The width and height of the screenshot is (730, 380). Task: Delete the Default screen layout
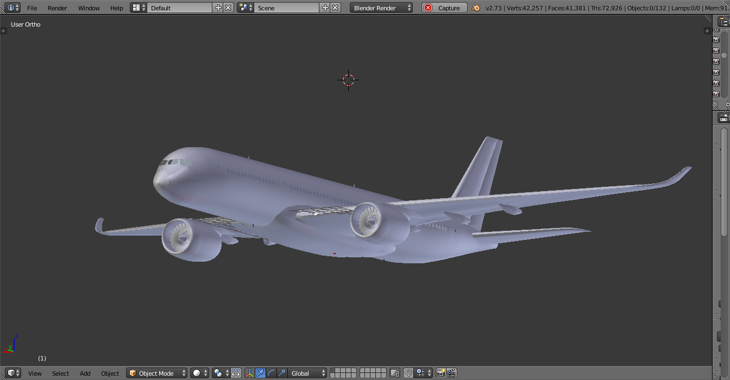228,8
